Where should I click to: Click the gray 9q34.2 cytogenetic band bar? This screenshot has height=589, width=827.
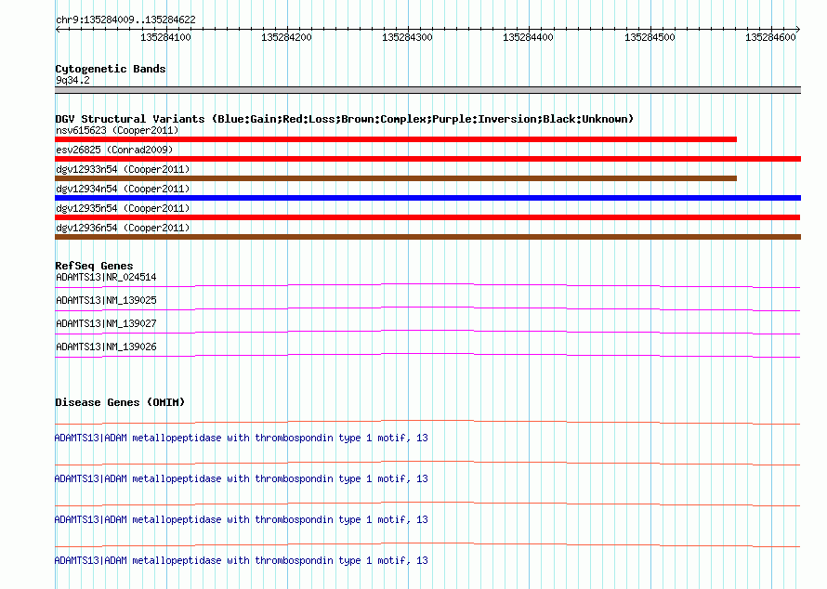(x=427, y=90)
